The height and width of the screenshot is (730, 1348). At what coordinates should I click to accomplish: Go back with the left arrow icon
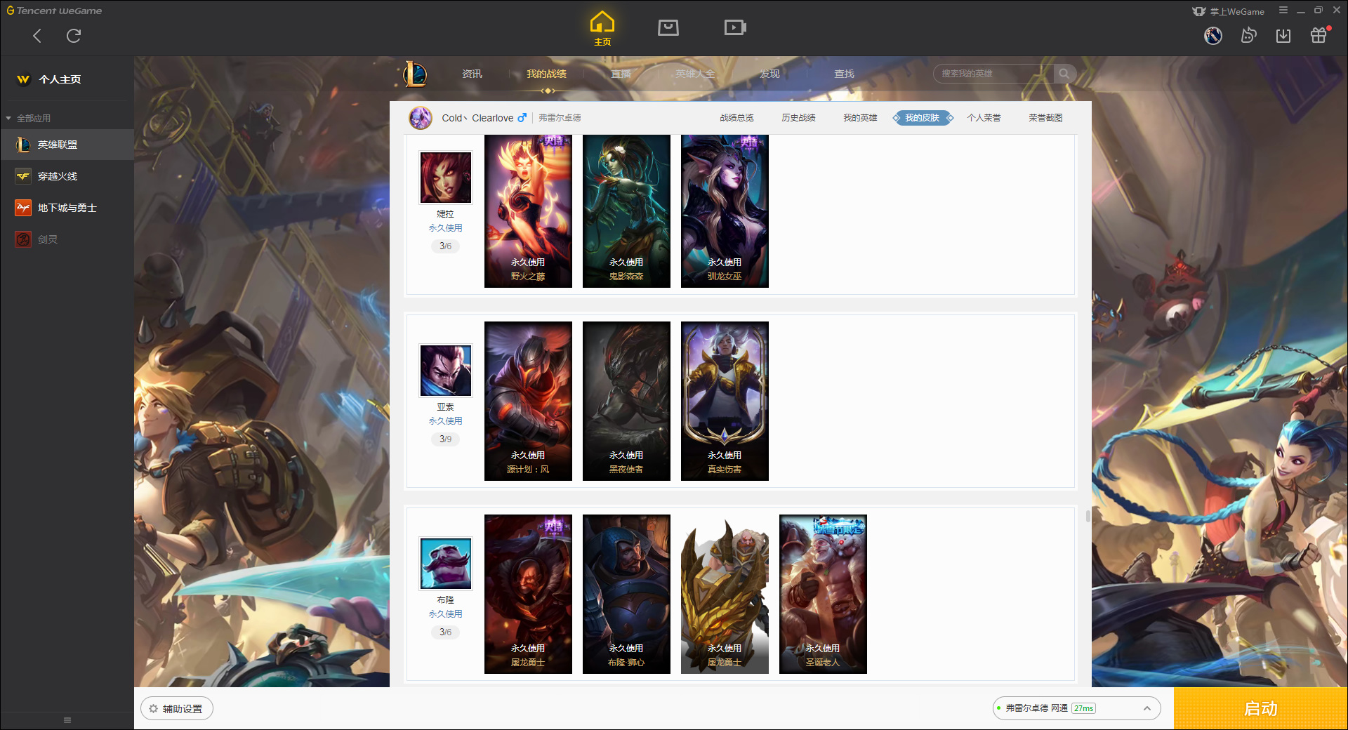click(x=37, y=36)
